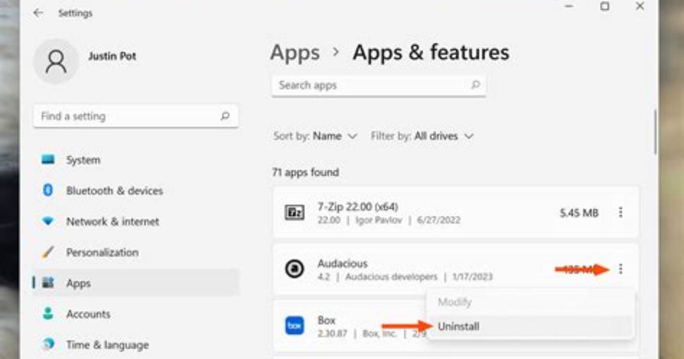Open System settings
The height and width of the screenshot is (359, 684).
136,160
